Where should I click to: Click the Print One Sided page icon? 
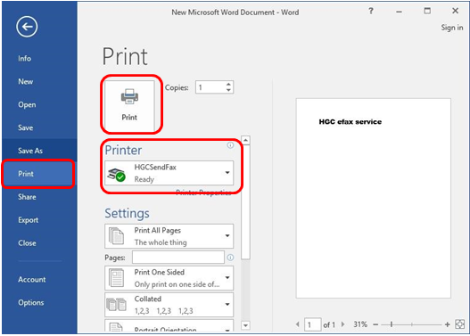click(116, 278)
